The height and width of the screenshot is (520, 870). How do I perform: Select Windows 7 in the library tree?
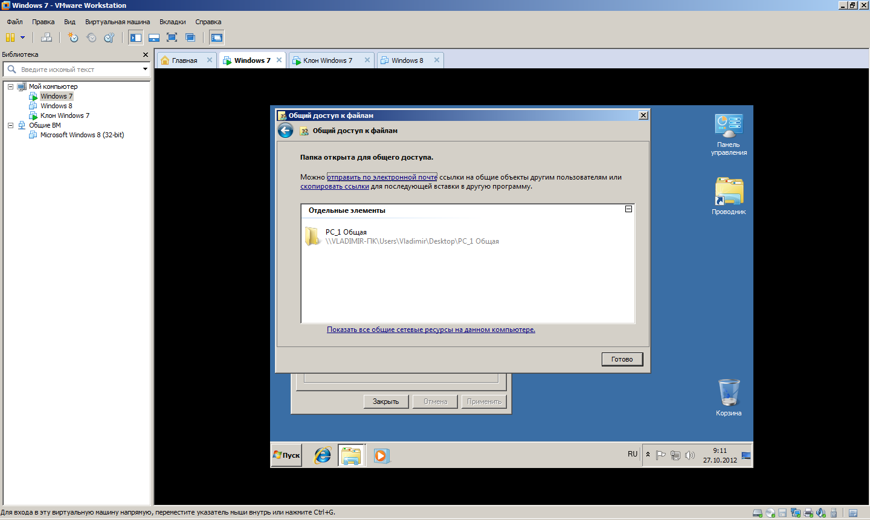tap(56, 96)
